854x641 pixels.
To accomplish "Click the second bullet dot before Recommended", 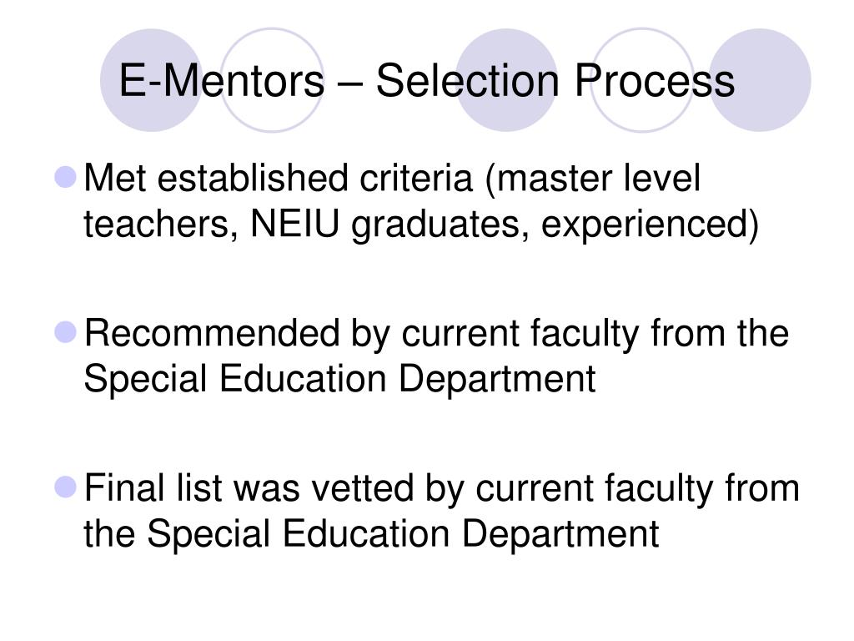I will [x=66, y=332].
